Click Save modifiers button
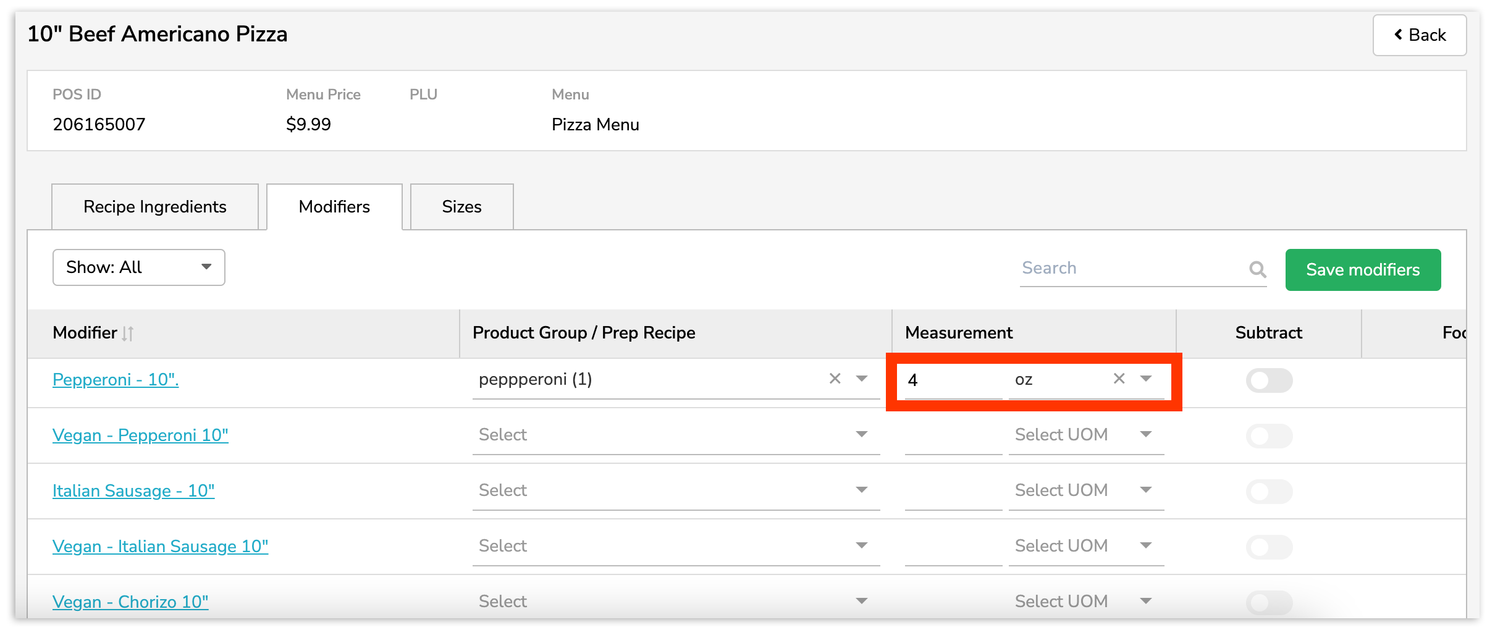The image size is (1495, 630). (1363, 270)
